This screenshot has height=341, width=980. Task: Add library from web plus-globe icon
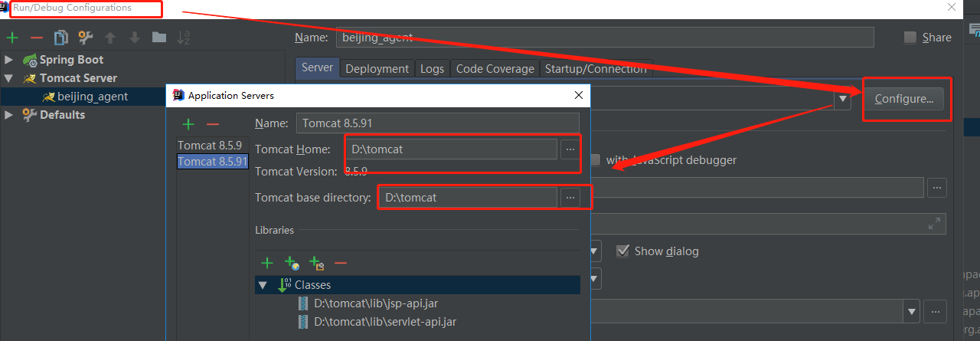292,263
